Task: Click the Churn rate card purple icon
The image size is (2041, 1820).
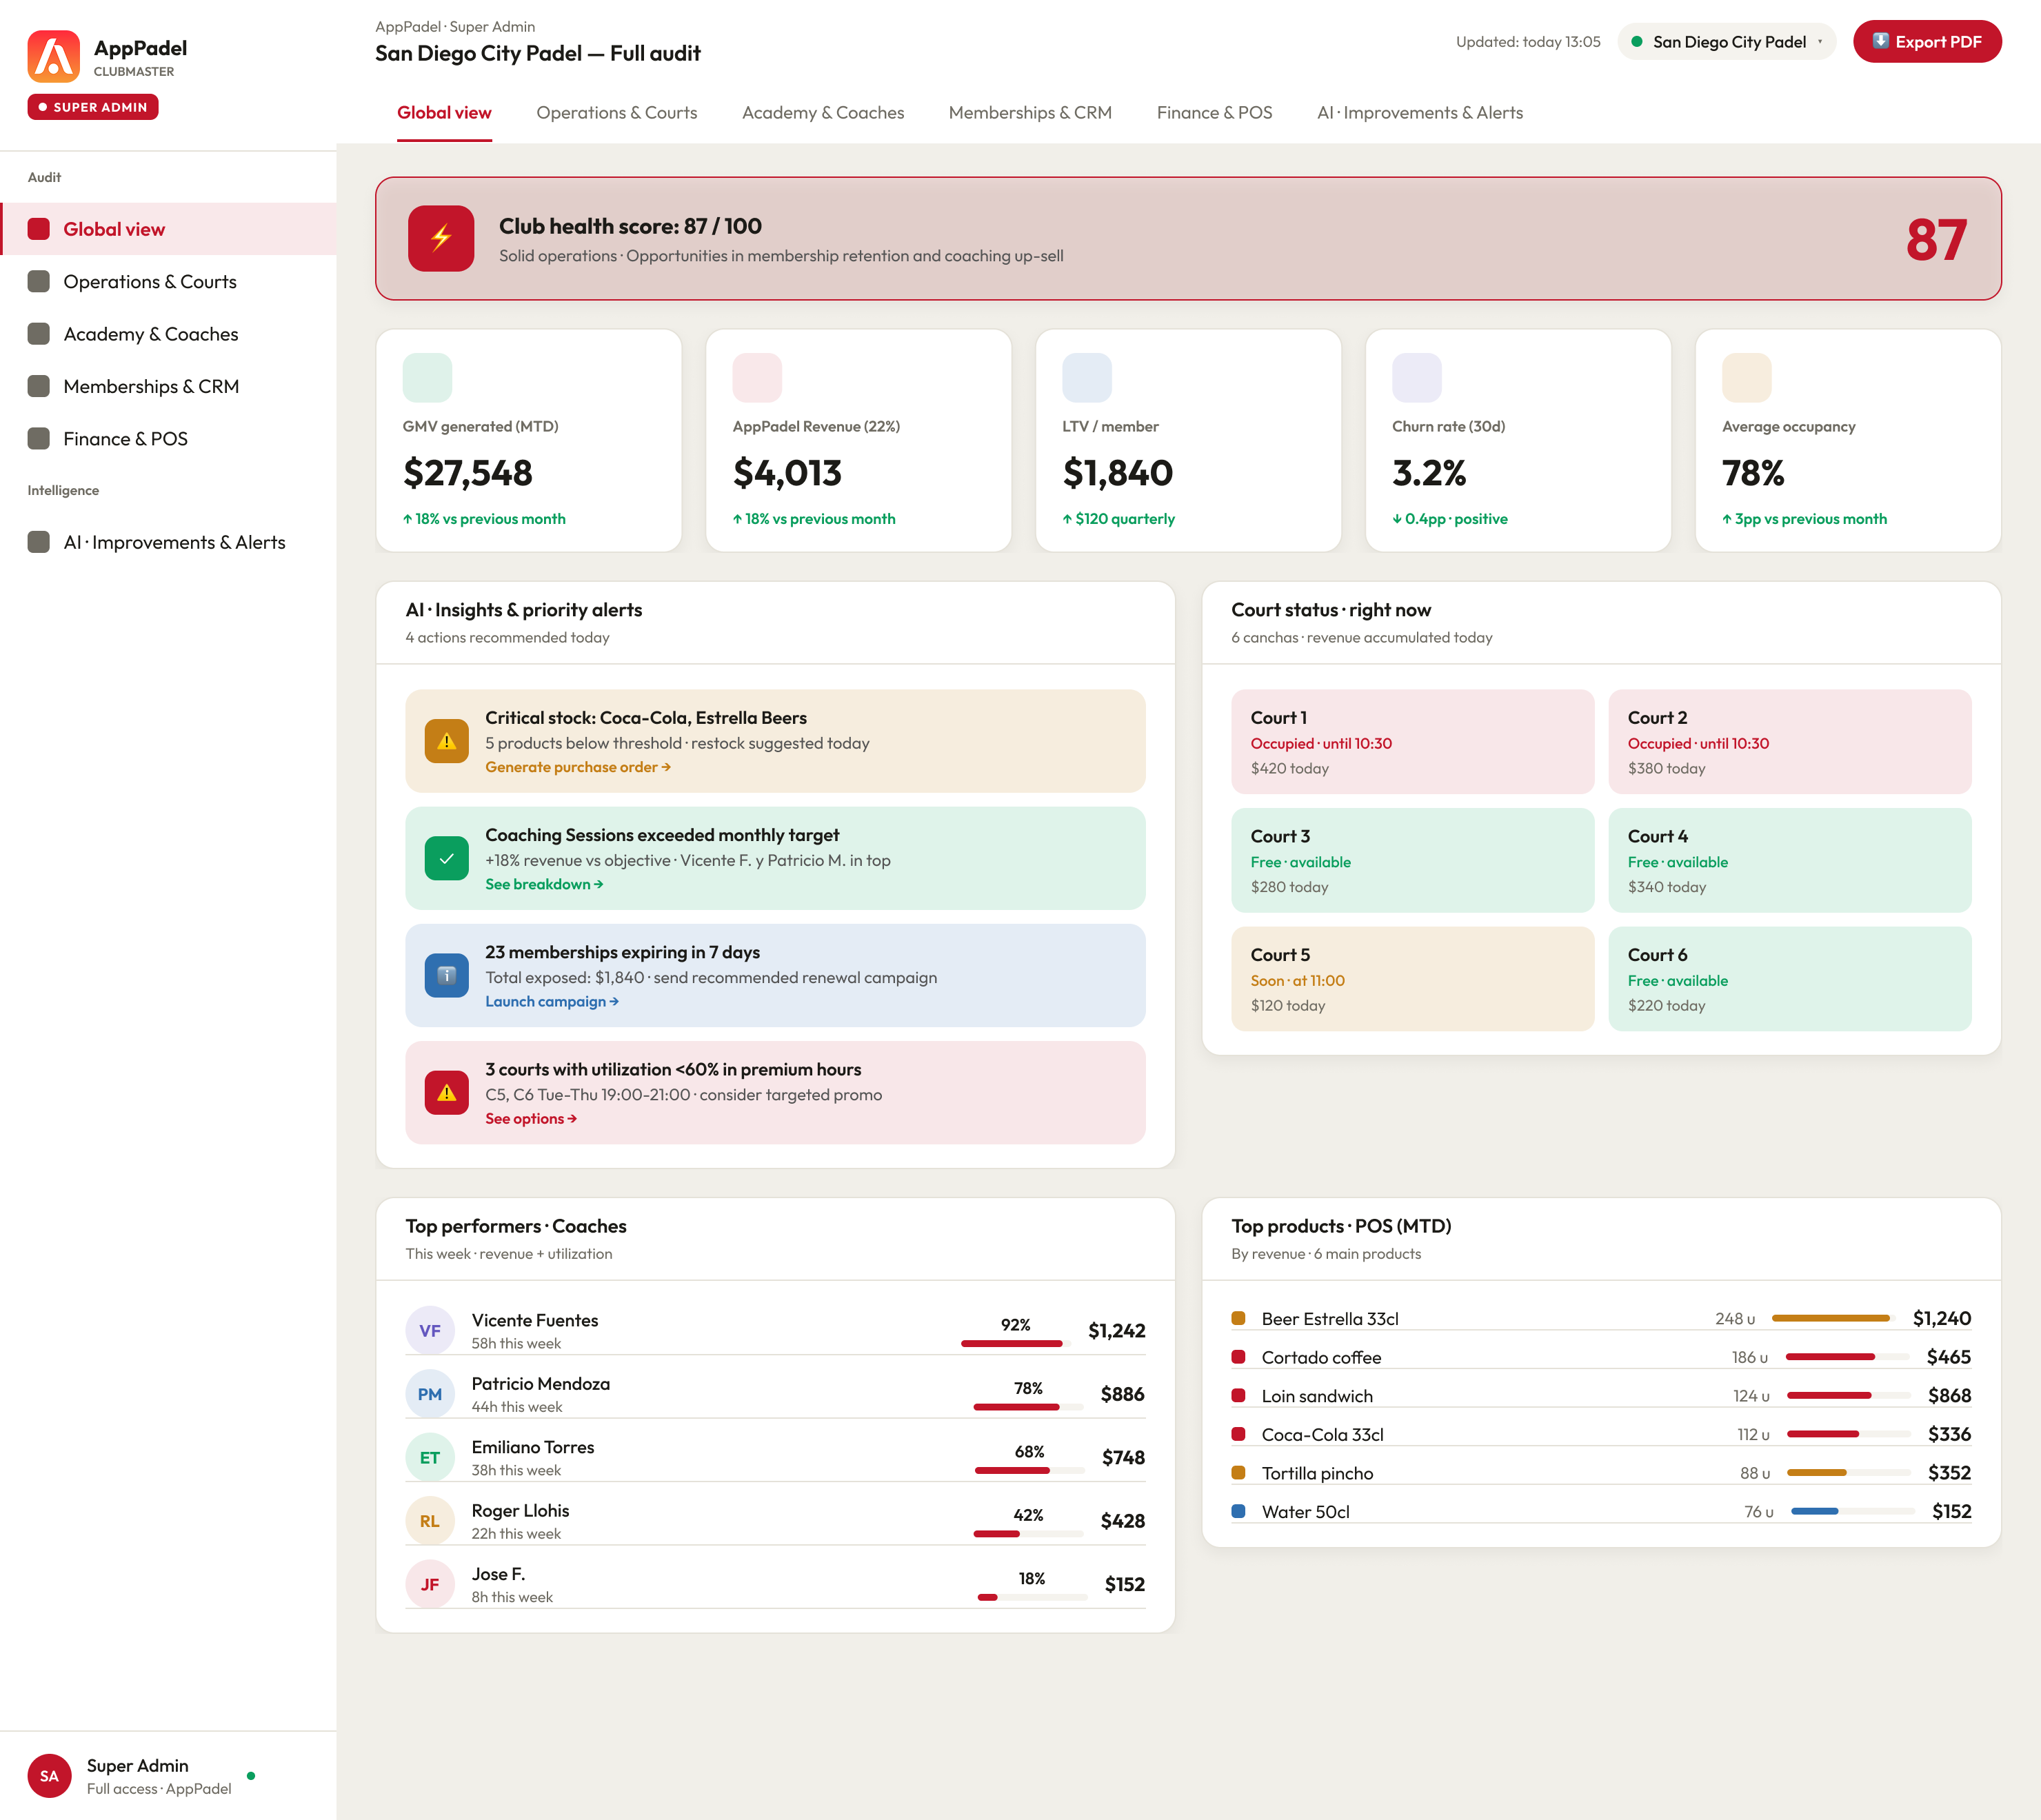Action: pos(1417,378)
